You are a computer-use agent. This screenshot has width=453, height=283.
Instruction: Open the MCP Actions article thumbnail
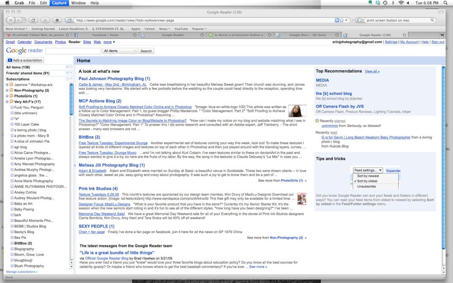(x=297, y=111)
